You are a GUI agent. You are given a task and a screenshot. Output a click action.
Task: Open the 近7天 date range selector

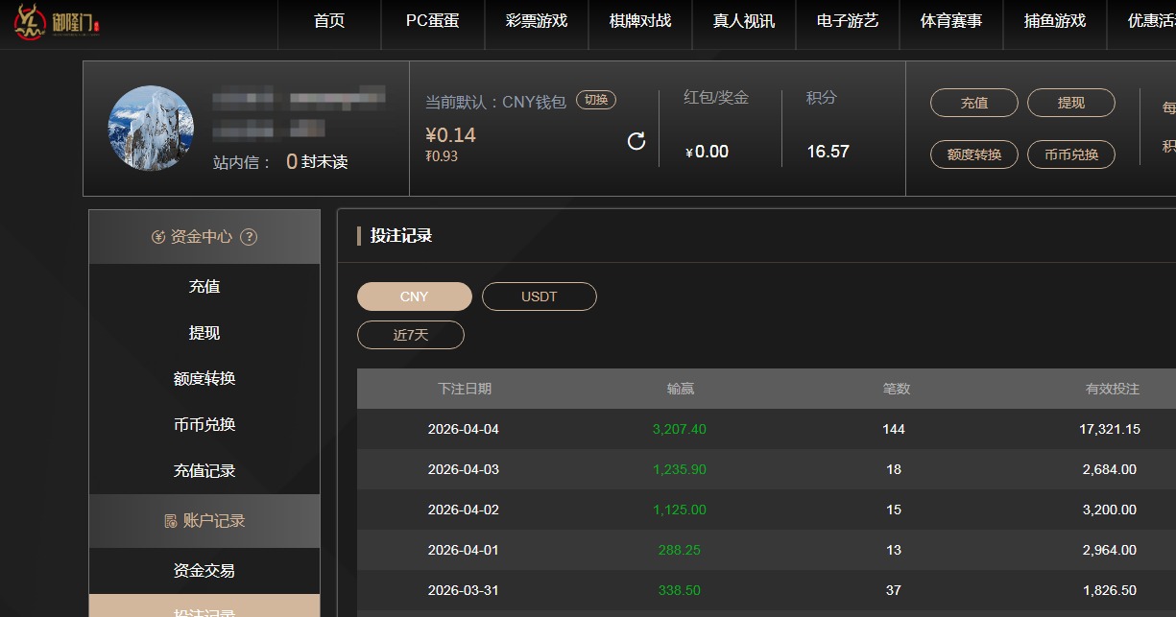(x=411, y=335)
